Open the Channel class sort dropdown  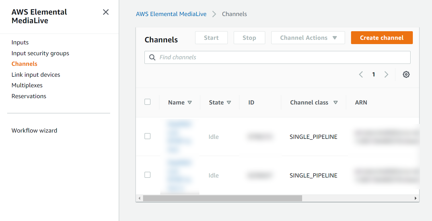tap(336, 102)
